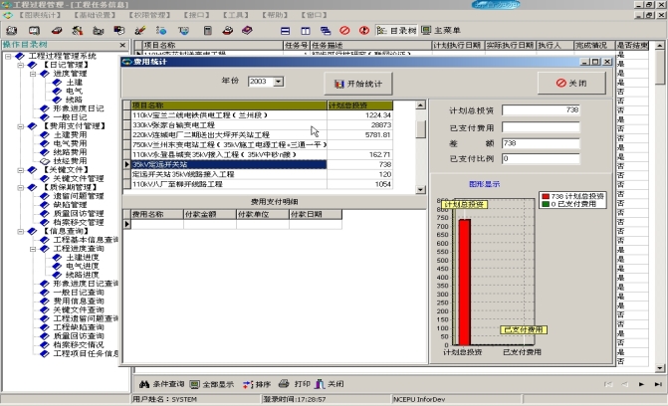
Task: Collapse the 【关键文件】 tree node
Action: [x=20, y=170]
